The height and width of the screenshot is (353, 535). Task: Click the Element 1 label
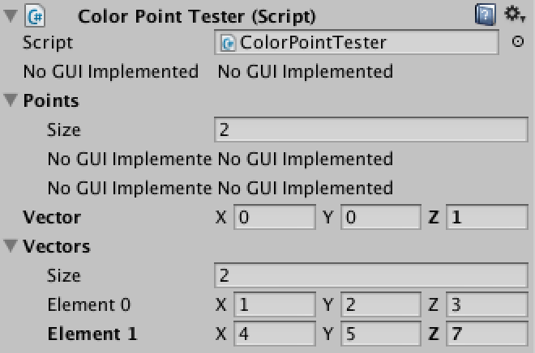tap(92, 334)
